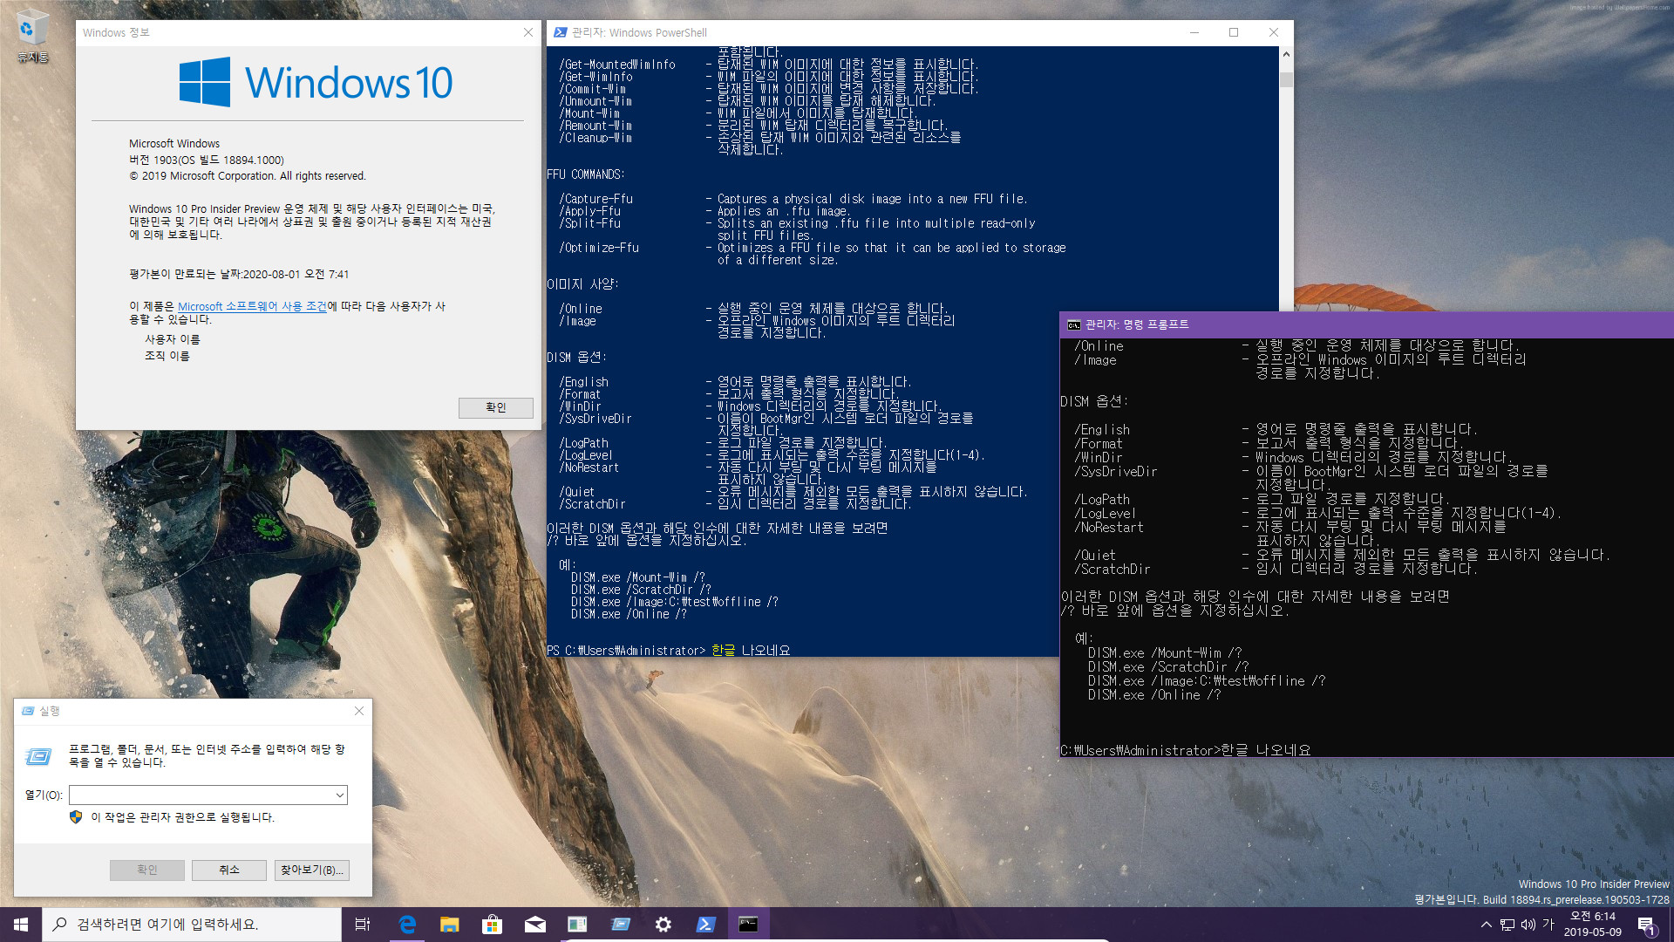Close the Windows 정보 dialog
Screen dimensions: 1674x942
527,32
